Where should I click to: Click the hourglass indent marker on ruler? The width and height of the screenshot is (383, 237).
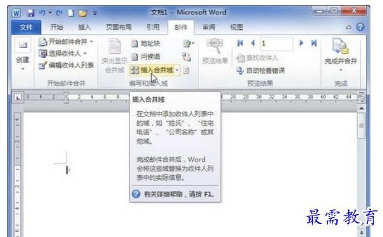pyautogui.click(x=66, y=98)
